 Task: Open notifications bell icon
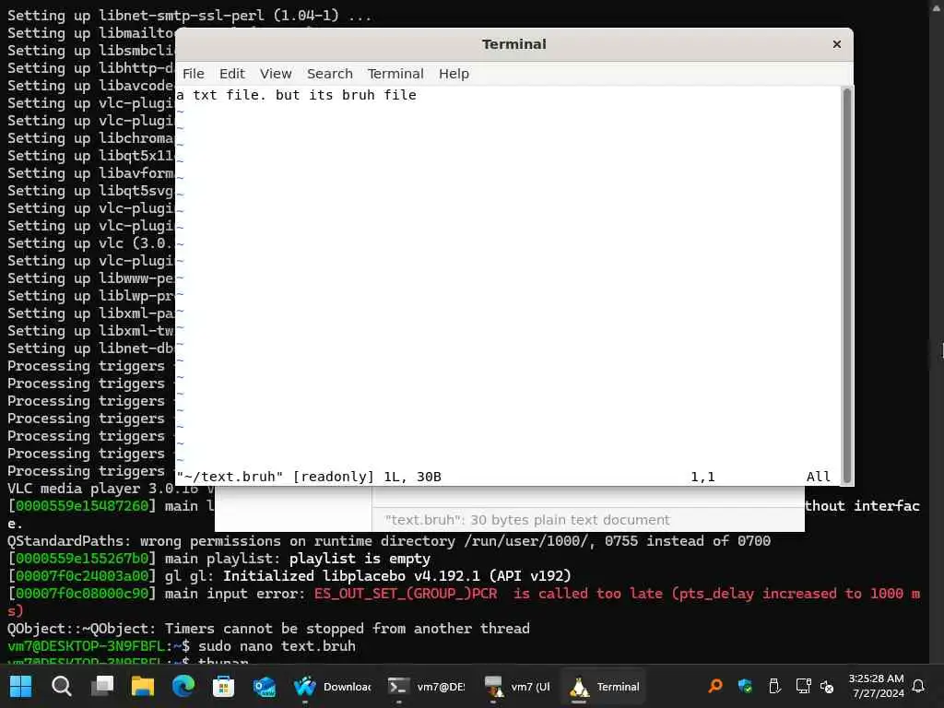click(918, 686)
